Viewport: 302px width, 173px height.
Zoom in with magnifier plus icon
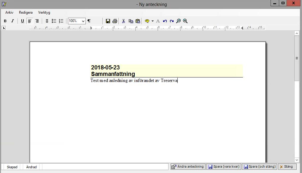pos(179,21)
